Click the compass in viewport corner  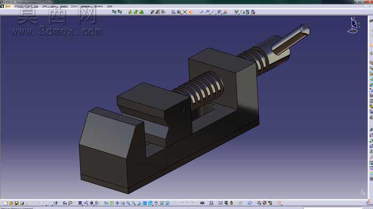[x=353, y=25]
